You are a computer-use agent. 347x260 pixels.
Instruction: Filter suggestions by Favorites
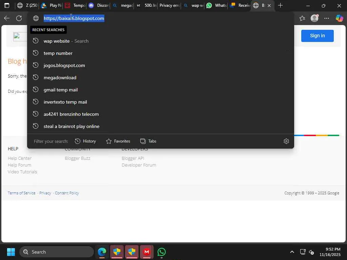tap(118, 141)
